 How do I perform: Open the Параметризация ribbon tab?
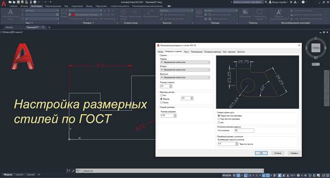(53, 6)
